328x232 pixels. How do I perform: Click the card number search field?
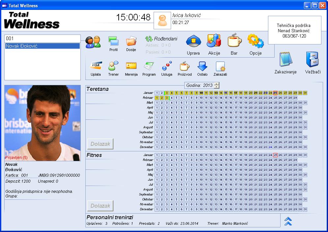click(43, 39)
